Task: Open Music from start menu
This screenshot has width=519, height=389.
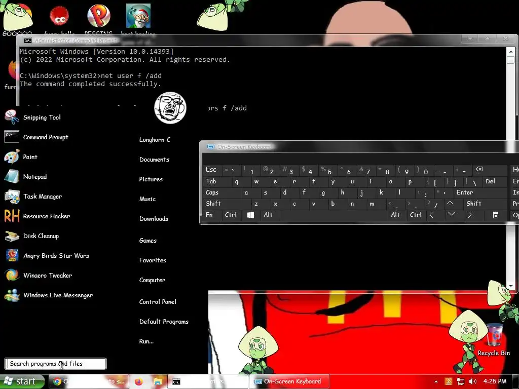Action: point(147,199)
